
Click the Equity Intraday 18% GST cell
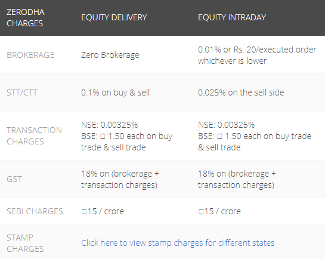237,180
